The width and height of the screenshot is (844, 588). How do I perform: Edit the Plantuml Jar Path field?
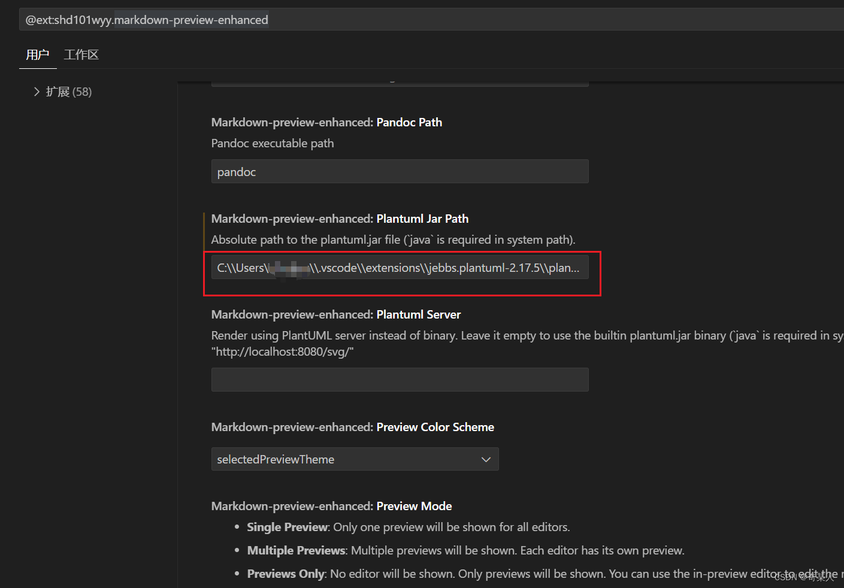click(400, 268)
